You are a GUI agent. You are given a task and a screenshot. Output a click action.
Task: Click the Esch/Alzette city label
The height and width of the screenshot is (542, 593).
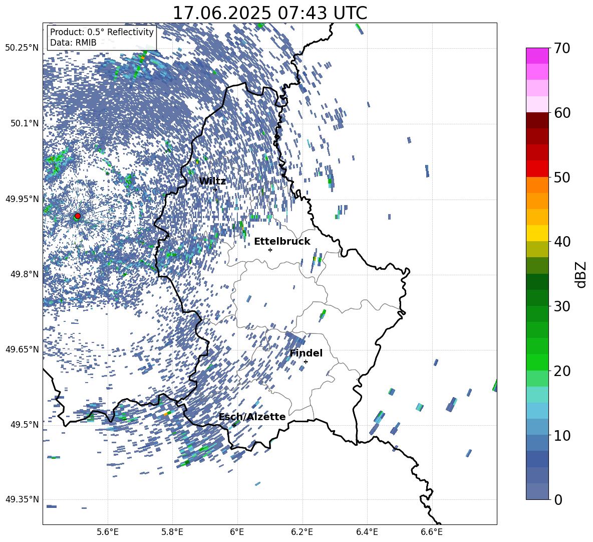coord(252,417)
